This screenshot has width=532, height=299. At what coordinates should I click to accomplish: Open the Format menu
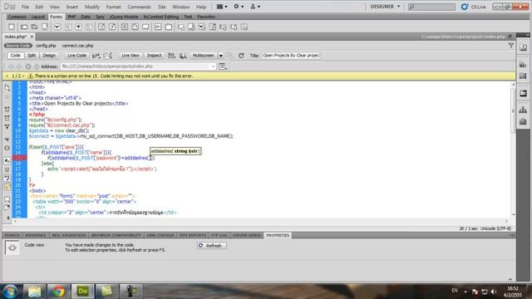tap(113, 7)
